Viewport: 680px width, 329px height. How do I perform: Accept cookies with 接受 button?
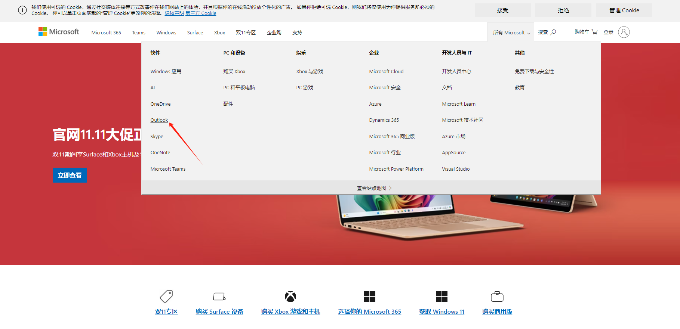click(503, 10)
